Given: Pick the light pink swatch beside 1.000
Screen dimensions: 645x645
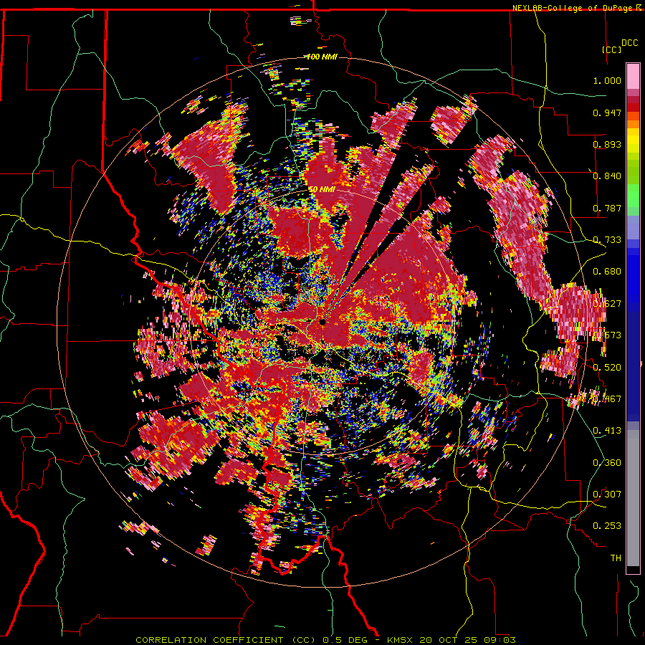Looking at the screenshot, I should point(633,76).
